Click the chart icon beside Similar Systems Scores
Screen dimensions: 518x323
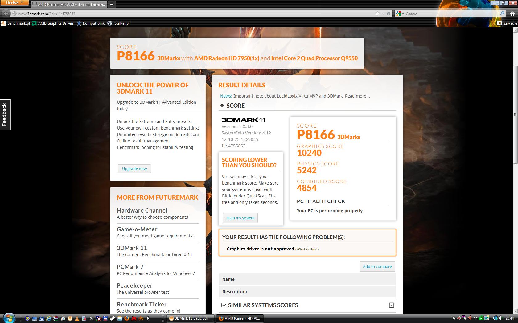(x=224, y=305)
